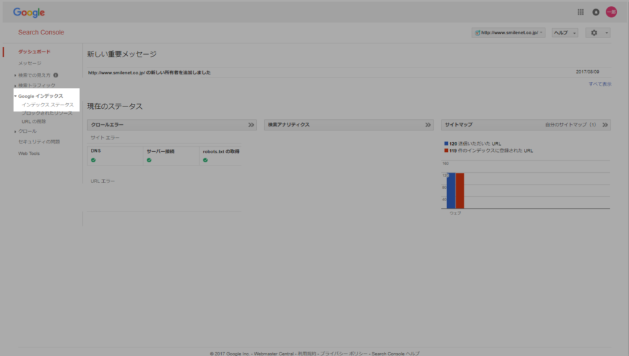The height and width of the screenshot is (356, 629).
Task: Click the URL エラー label
Action: (x=103, y=181)
